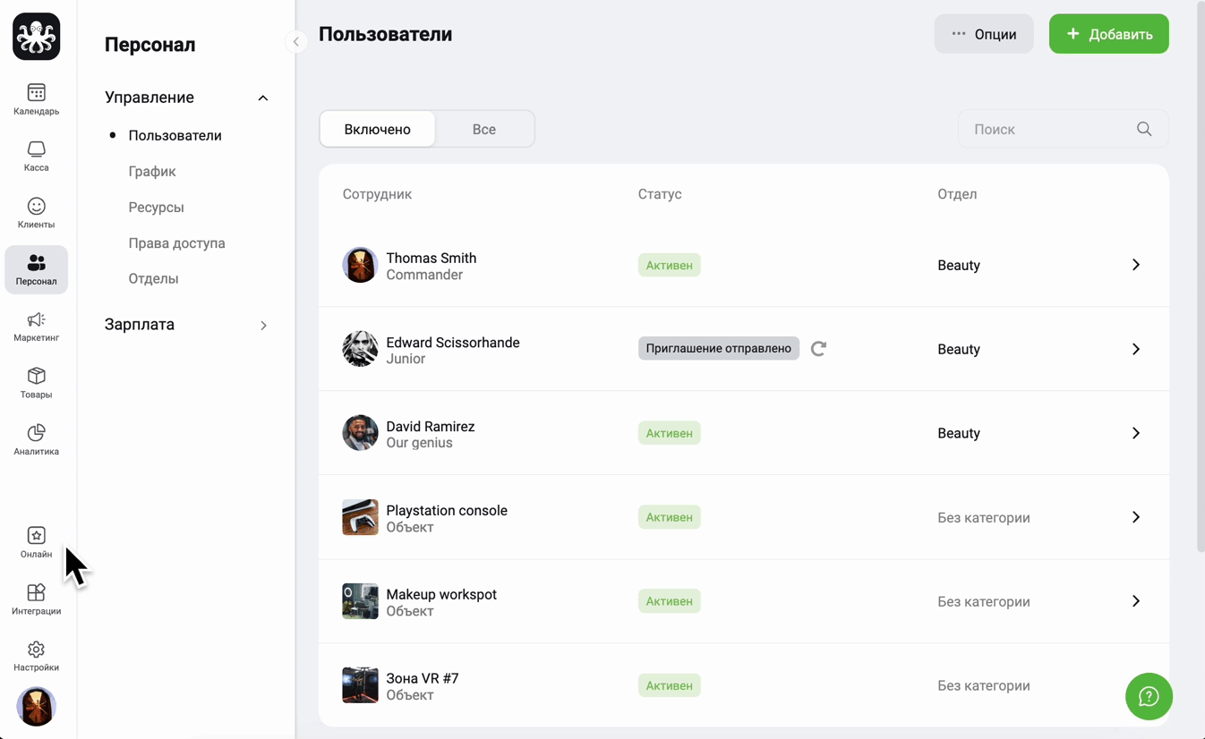Open the Опции menu
Screen dimensions: 1205x739
pos(984,34)
